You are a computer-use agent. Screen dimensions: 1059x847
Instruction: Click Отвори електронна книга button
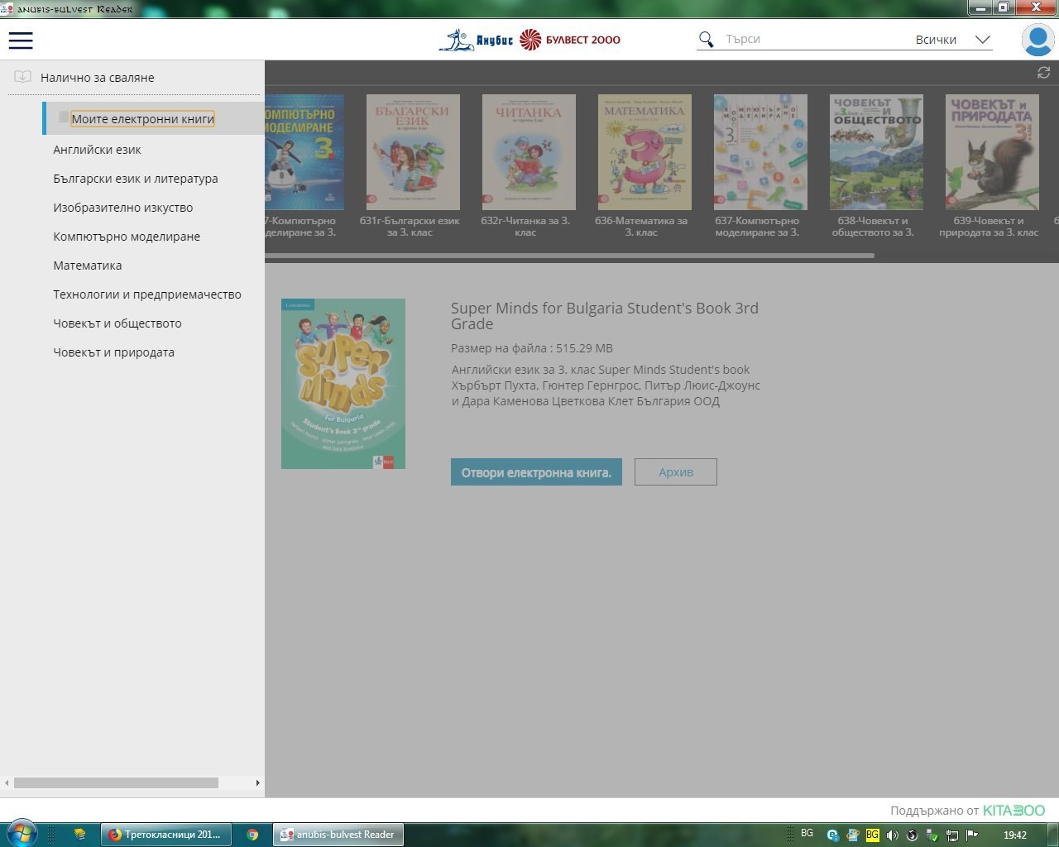[536, 472]
